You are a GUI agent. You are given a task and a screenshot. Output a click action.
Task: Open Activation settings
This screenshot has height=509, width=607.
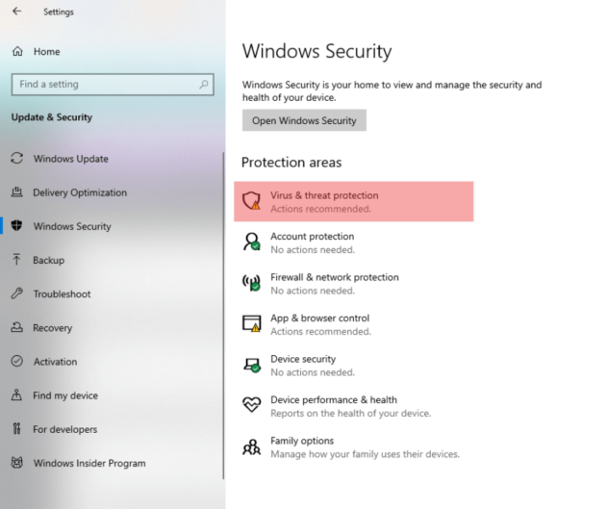coord(55,362)
